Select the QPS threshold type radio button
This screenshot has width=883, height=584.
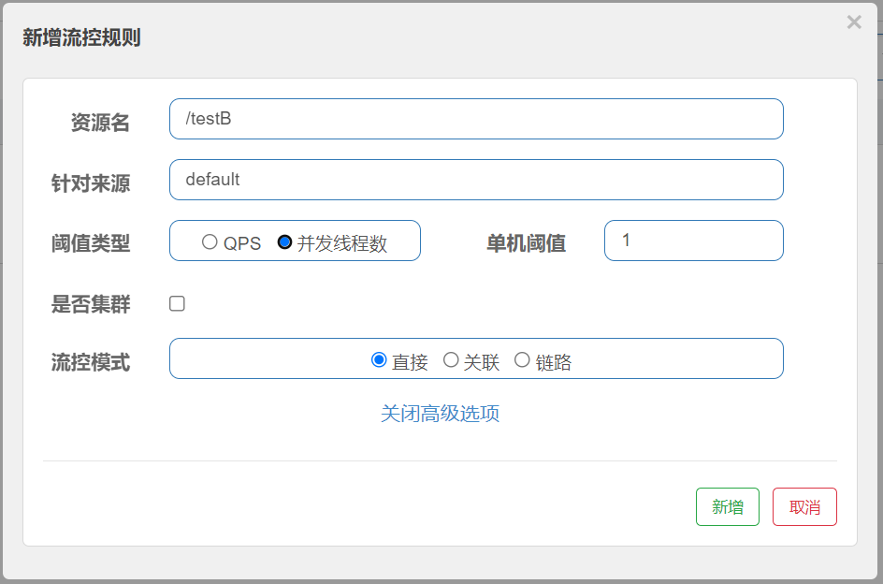[x=210, y=241]
